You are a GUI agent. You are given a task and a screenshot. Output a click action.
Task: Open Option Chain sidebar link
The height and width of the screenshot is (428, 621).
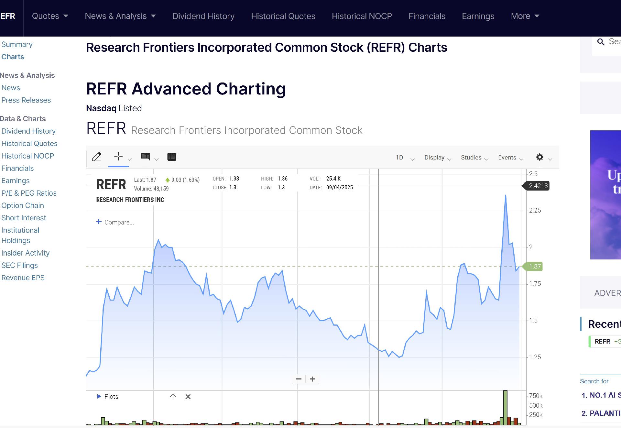click(x=23, y=205)
